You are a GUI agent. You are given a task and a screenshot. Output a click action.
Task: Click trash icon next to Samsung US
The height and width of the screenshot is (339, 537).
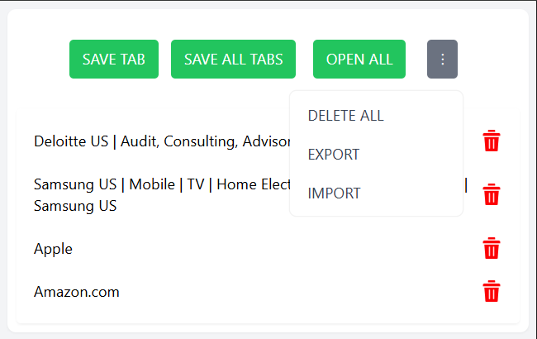(x=492, y=195)
